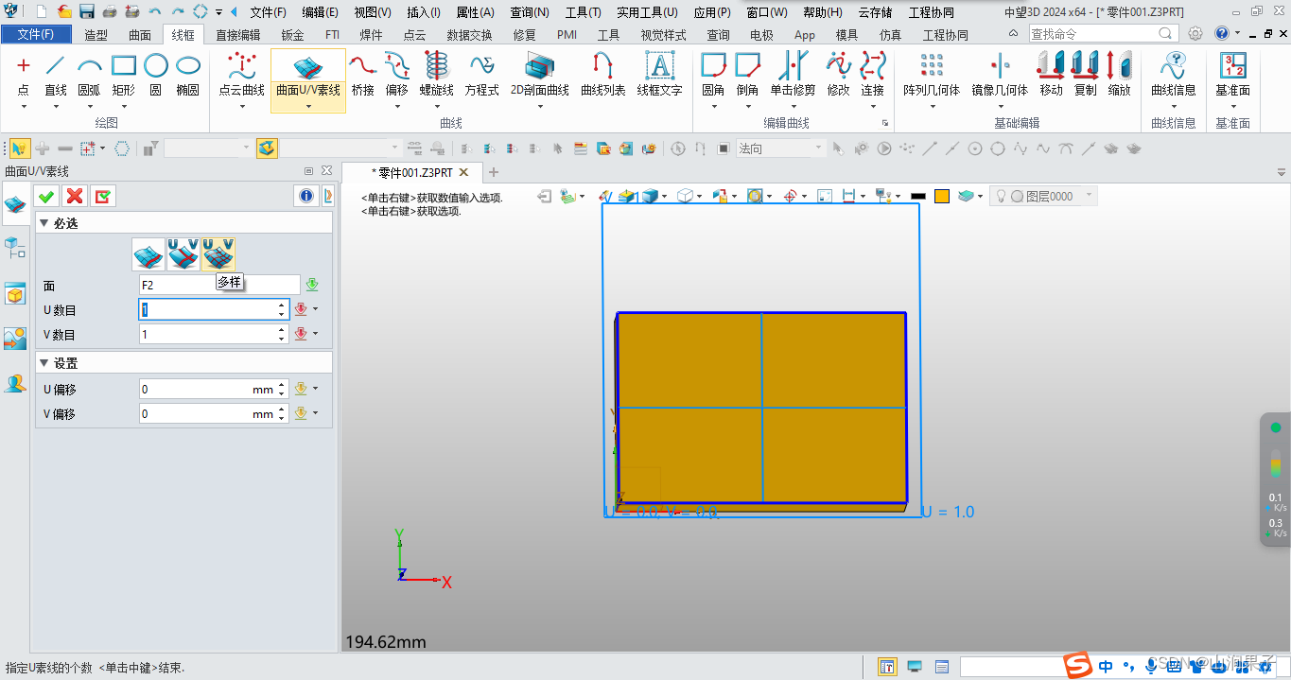The width and height of the screenshot is (1291, 680).
Task: Select the 圆弧 (Arc) tool
Action: click(x=89, y=76)
